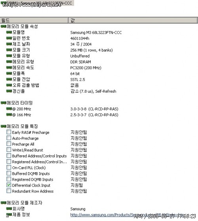
Task: Toggle the Write1/Read Burst checkbox
Action: point(9,150)
